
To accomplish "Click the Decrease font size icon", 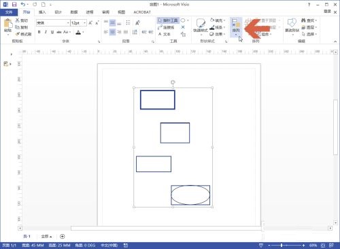I will 97,23.
